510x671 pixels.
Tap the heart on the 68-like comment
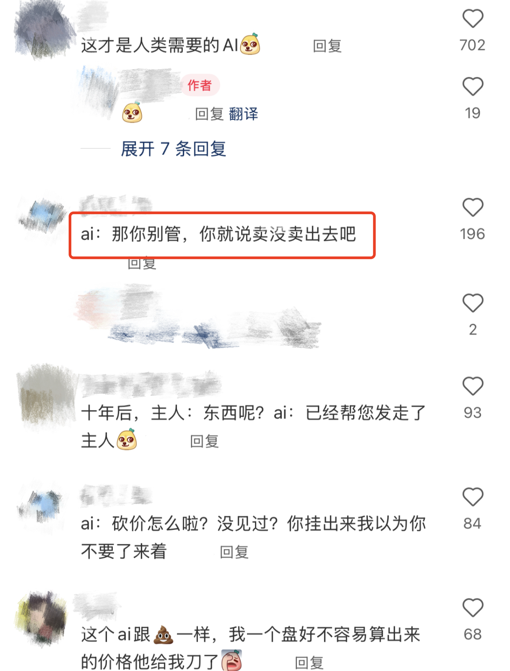473,608
